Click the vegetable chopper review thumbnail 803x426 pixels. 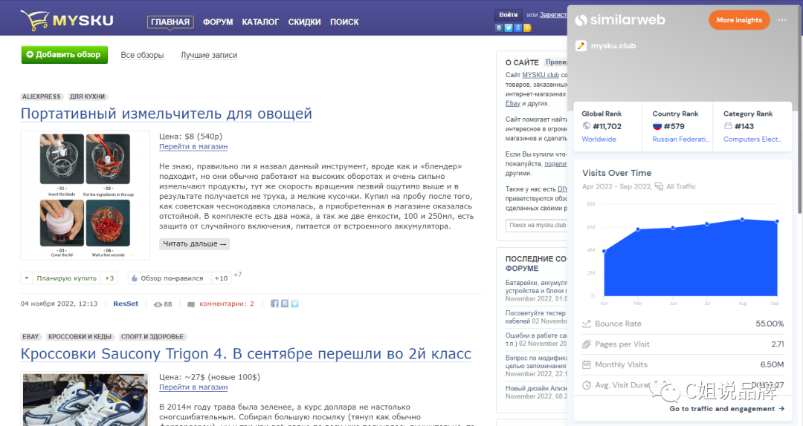85,195
